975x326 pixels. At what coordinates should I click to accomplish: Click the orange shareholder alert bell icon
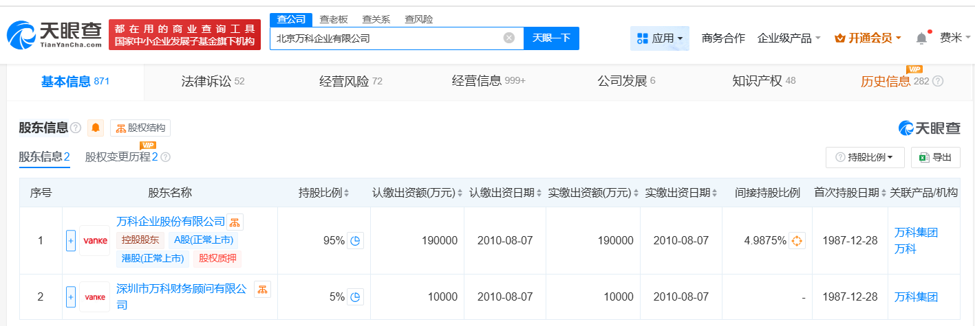(96, 128)
